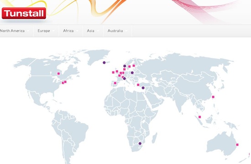Expand the Australia dropdown arrow

(x=126, y=31)
